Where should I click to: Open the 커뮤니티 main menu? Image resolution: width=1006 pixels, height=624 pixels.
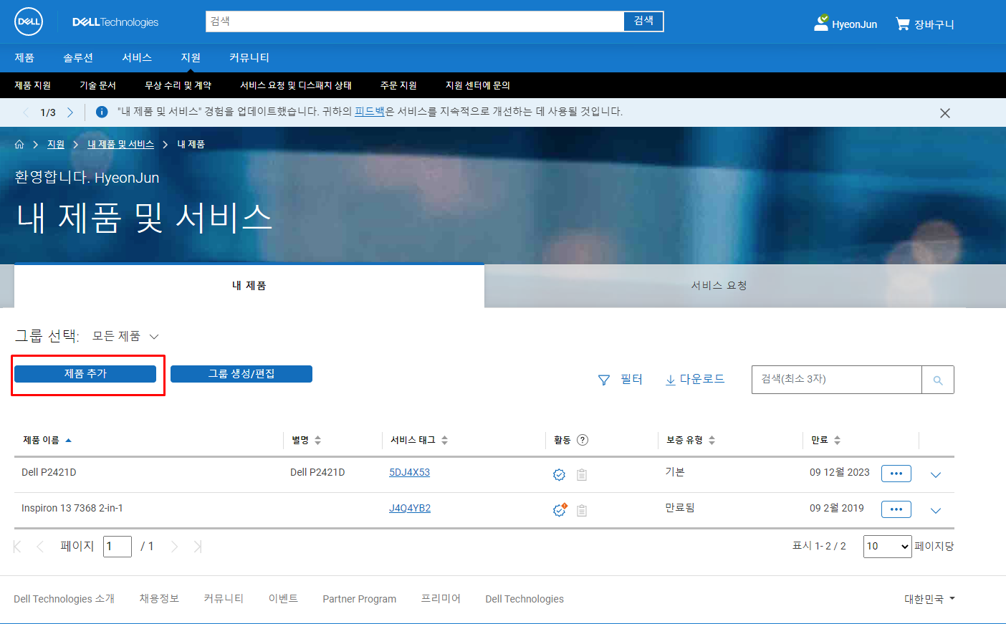(249, 57)
